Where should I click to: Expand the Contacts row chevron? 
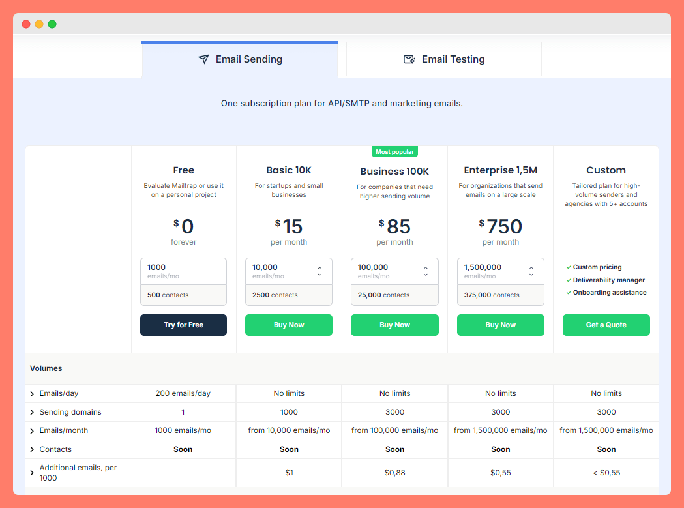32,449
